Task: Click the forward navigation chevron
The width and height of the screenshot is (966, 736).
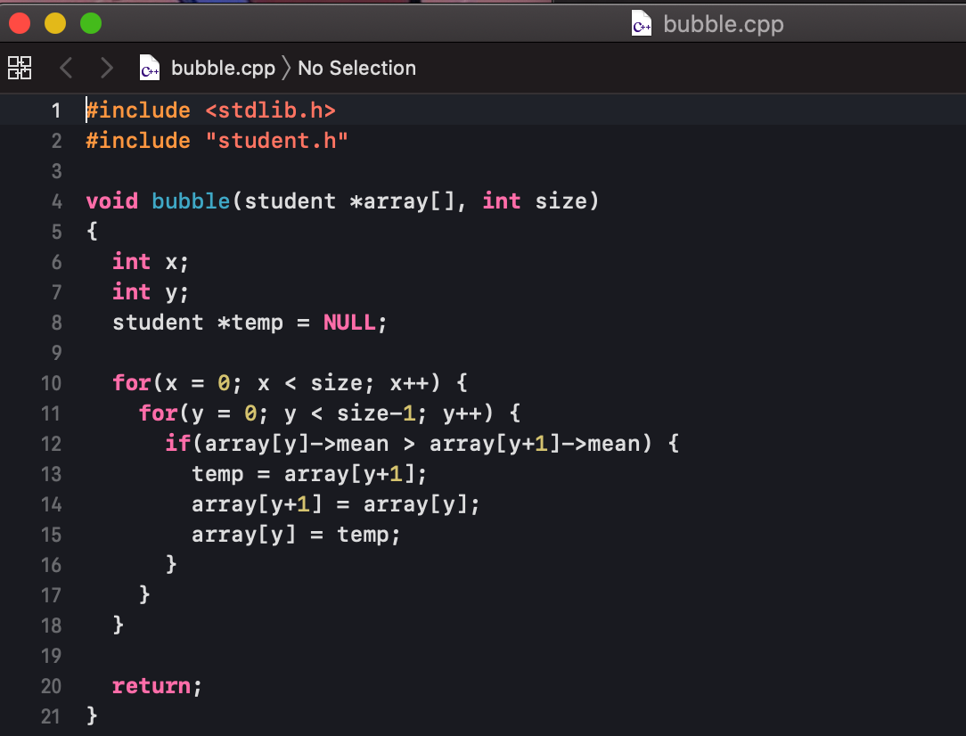Action: coord(106,68)
